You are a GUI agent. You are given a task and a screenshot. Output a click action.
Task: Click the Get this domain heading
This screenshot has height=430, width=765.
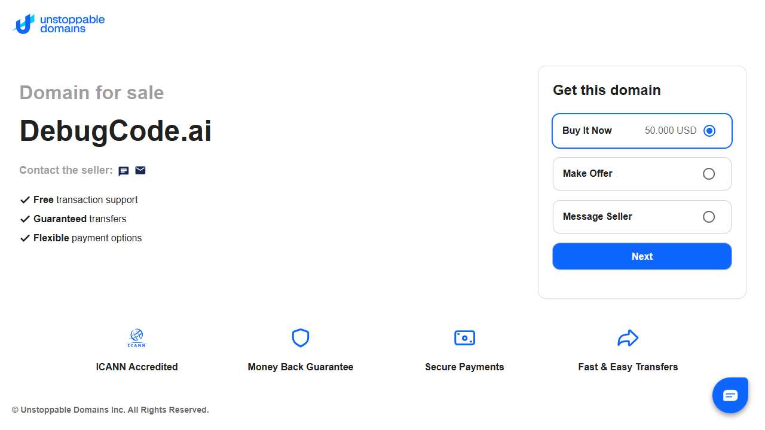coord(607,90)
